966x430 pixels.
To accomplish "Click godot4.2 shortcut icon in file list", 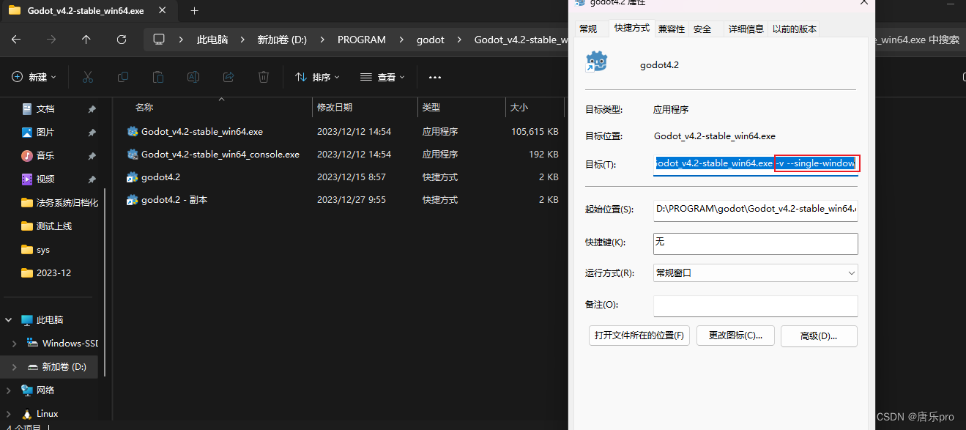I will tap(133, 177).
